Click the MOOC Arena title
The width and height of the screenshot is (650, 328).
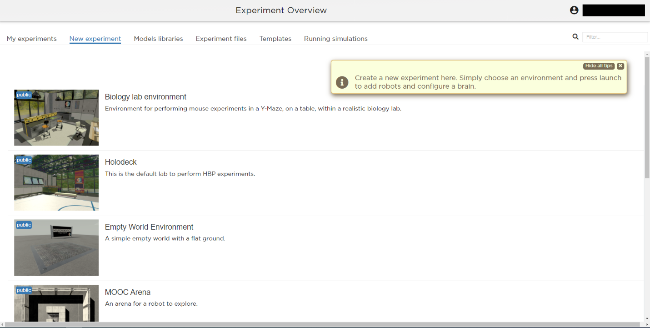pyautogui.click(x=128, y=292)
